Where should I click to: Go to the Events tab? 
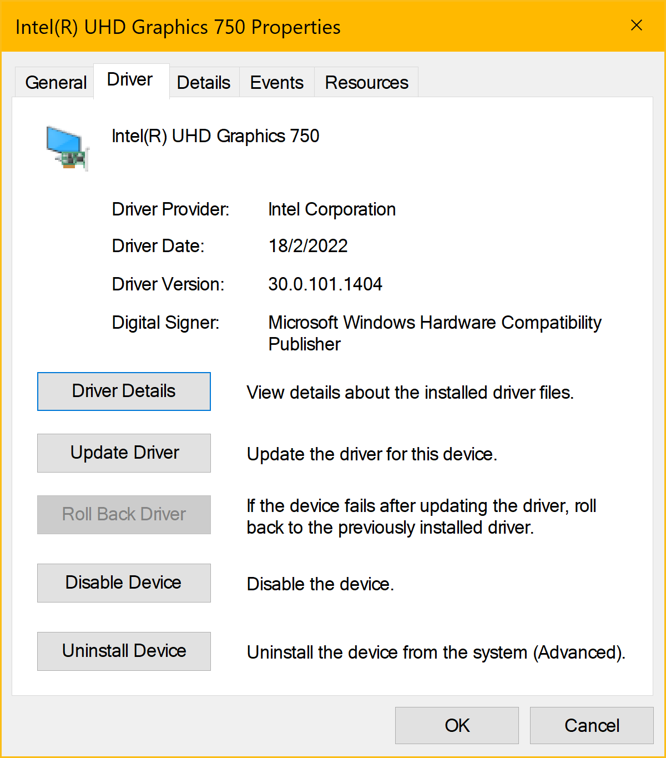[276, 83]
